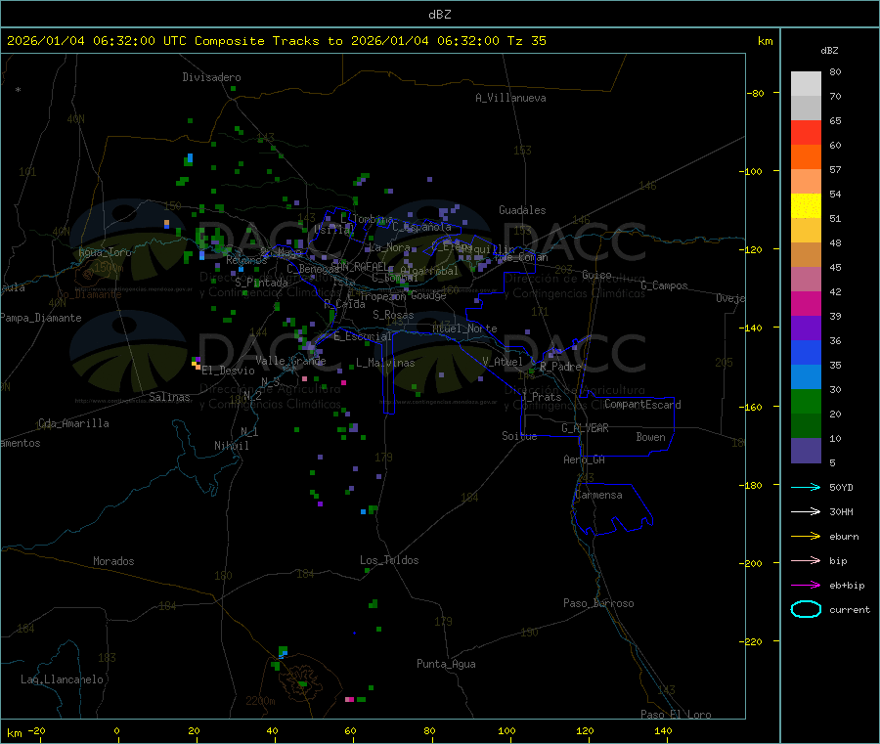Screen dimensions: 880x744
Task: Click the Divisadero label at map top
Action: coord(211,77)
